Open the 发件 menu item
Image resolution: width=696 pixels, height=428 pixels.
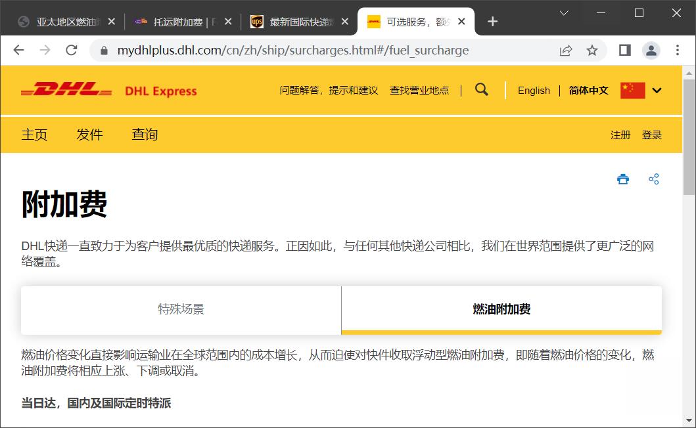pyautogui.click(x=89, y=135)
